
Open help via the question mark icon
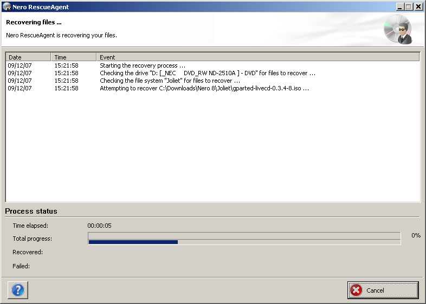click(18, 290)
